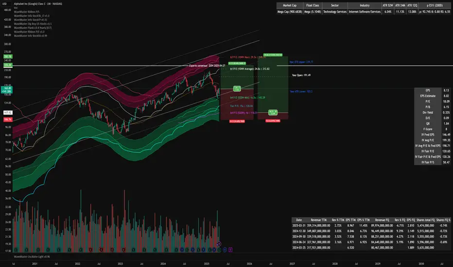
Task: Click the 2025 label on the time axis
Action: coord(206,264)
